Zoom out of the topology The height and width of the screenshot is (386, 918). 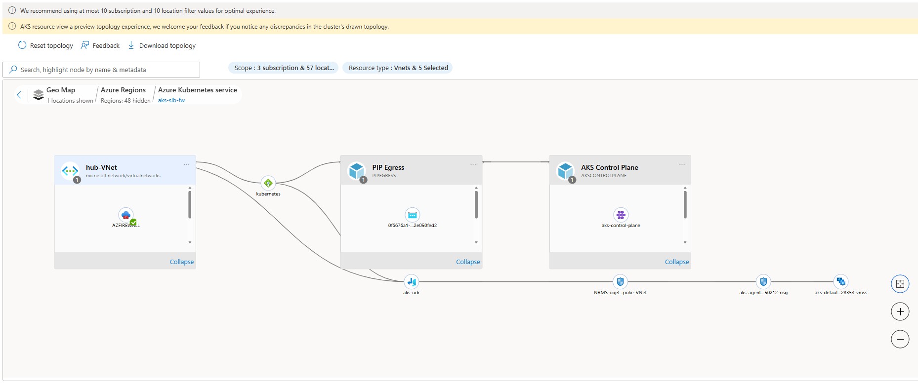click(x=900, y=339)
